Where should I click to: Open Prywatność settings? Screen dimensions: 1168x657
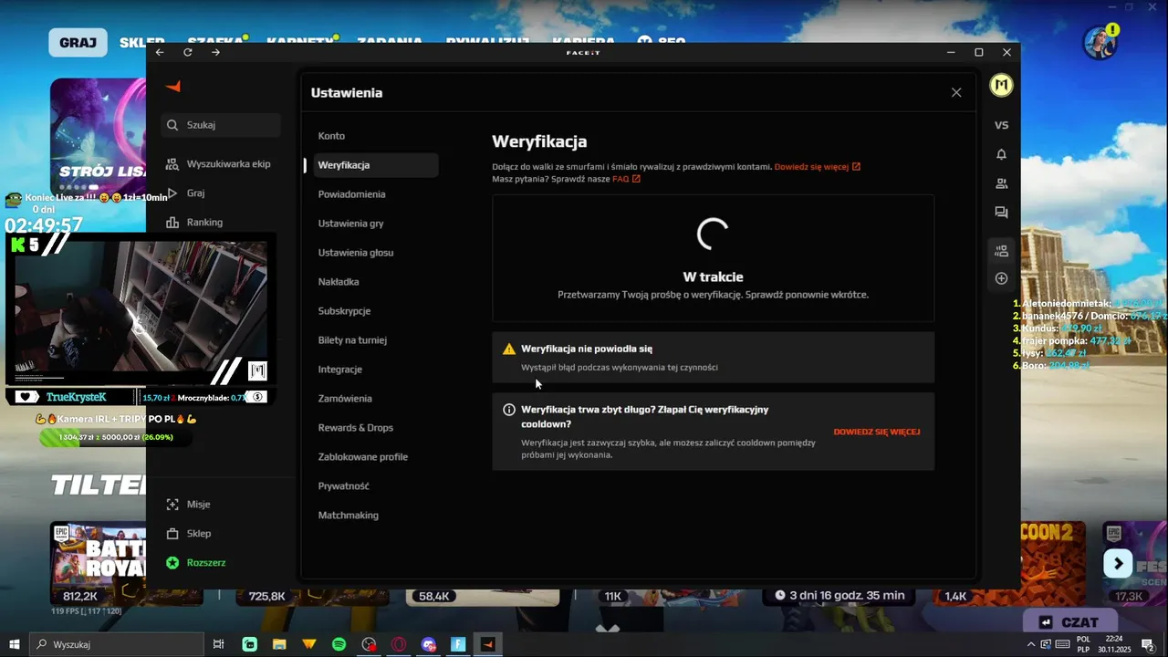[x=344, y=486]
